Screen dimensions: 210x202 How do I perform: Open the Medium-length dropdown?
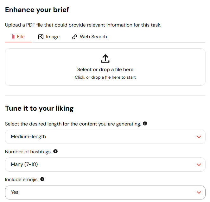pos(105,137)
